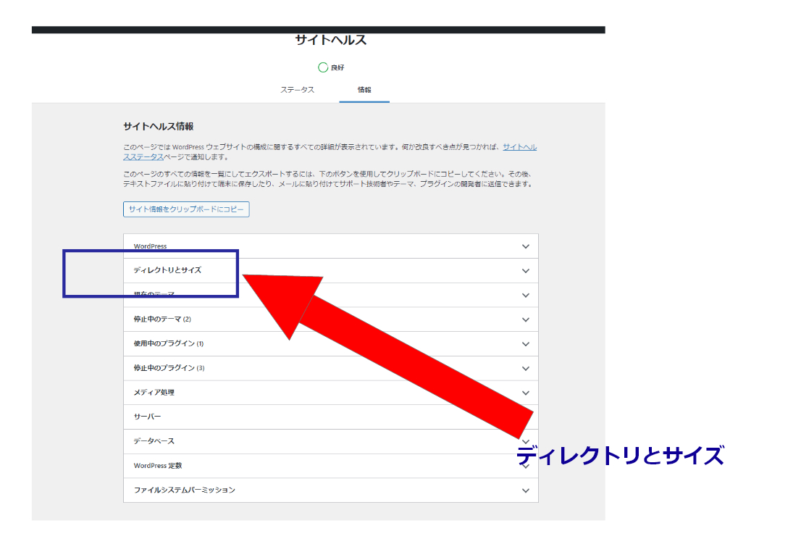
Task: Expand the WordPress section chevron
Action: [x=525, y=246]
